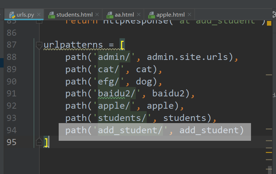Click the students view name on line 93
Screen dimensions: 276x174
click(x=185, y=118)
